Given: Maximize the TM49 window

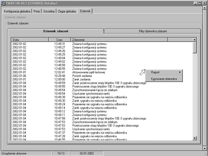Looking at the screenshot, I should point(200,3).
